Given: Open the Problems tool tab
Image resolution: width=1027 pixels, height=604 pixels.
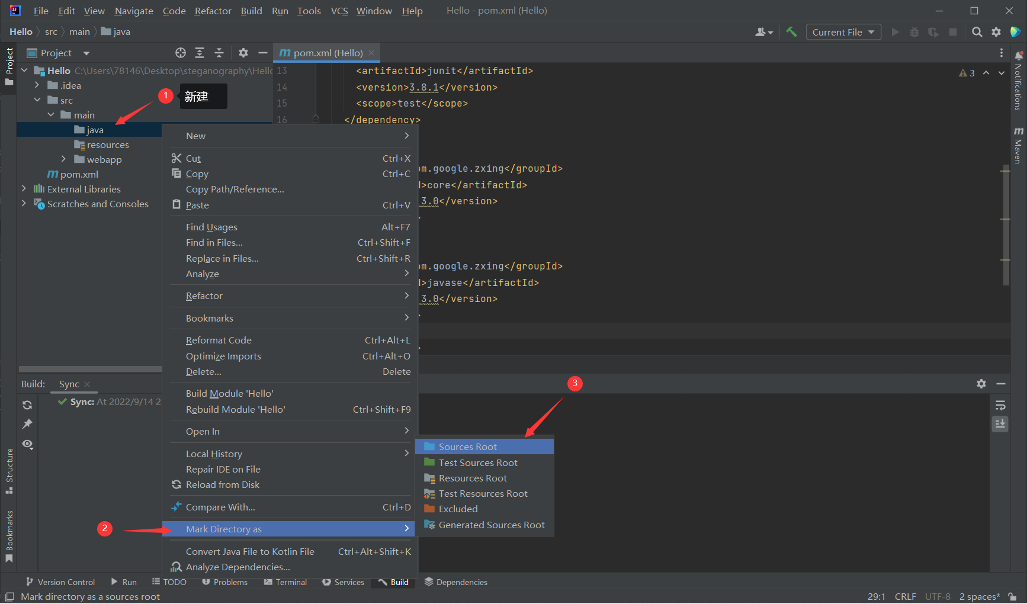Looking at the screenshot, I should click(x=224, y=582).
